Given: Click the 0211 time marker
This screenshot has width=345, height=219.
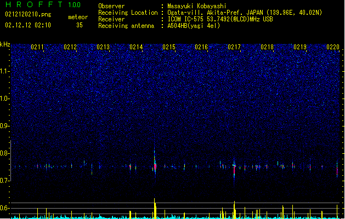Looking at the screenshot, I should [x=37, y=47].
